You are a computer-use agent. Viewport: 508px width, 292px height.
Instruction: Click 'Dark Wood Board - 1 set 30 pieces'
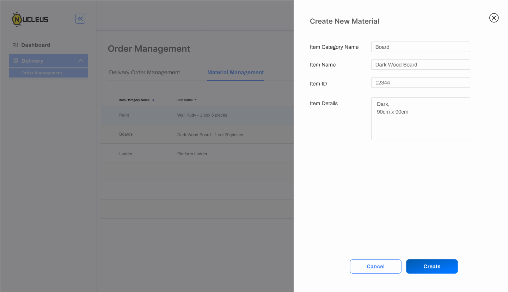[210, 135]
